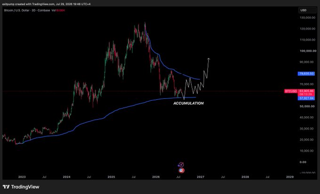Click the 10,000.00 price axis value
Image resolution: width=320 pixels, height=194 pixels.
point(307,151)
